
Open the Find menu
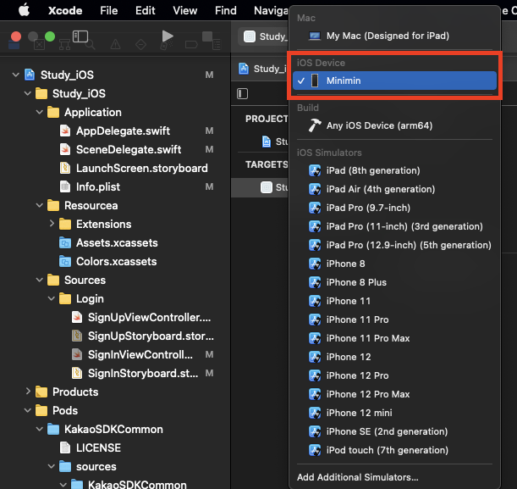[x=226, y=10]
